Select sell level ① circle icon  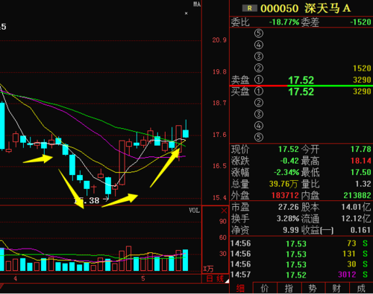tap(259, 80)
